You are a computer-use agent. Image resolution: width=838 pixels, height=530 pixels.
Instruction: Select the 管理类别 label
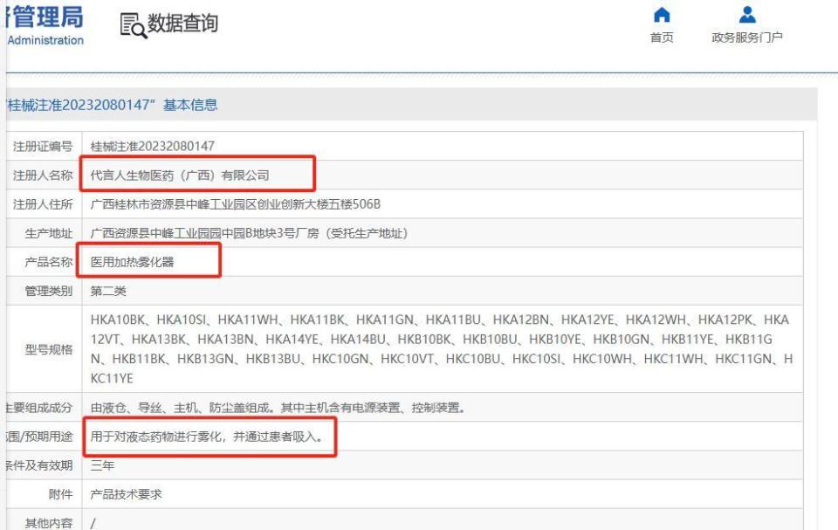coord(49,291)
